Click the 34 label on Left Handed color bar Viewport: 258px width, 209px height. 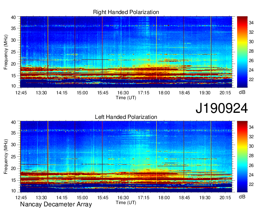click(251, 127)
